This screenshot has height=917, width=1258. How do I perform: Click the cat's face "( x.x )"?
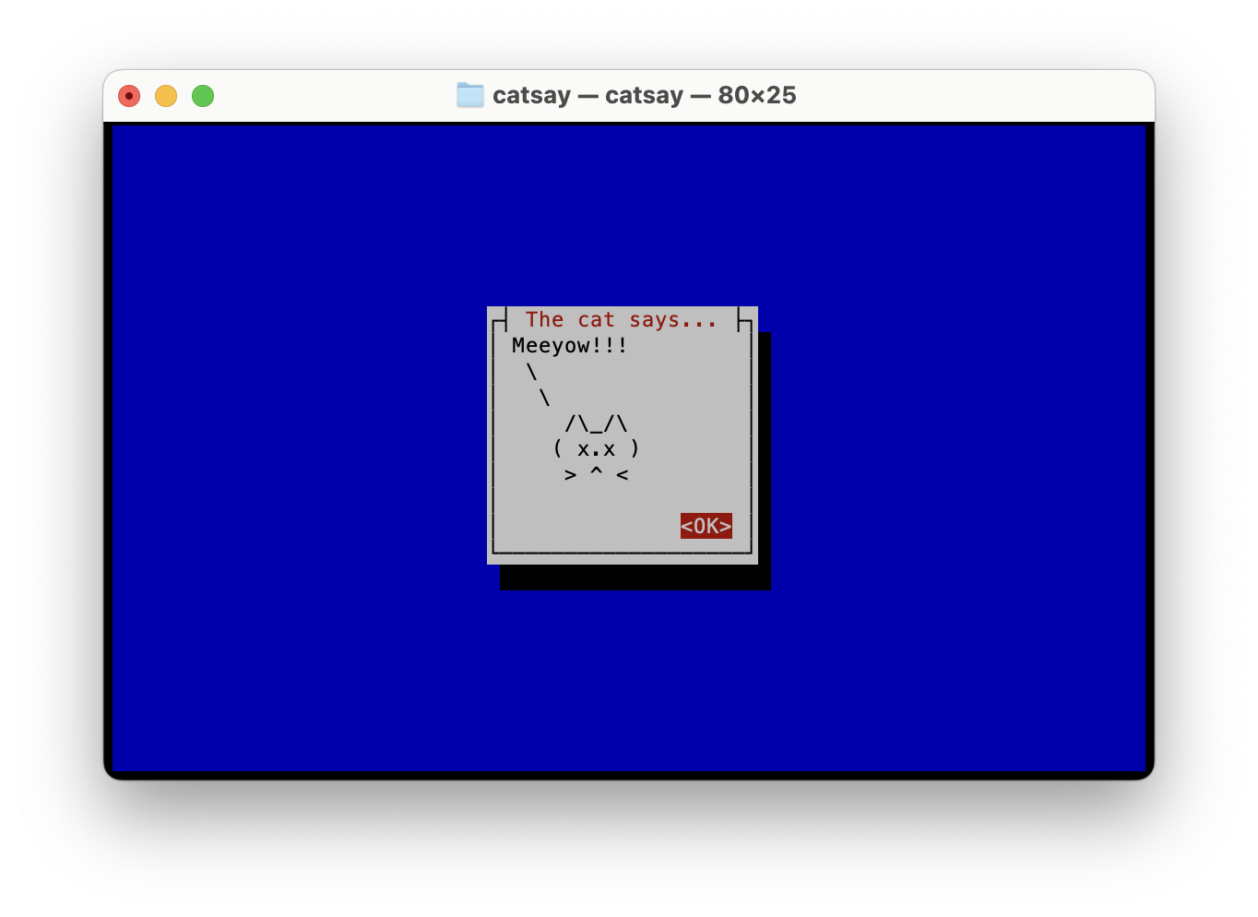click(597, 449)
